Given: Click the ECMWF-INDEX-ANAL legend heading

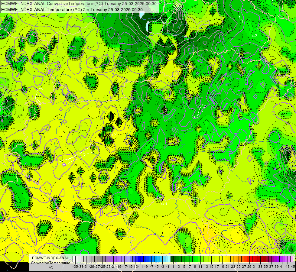Looking at the screenshot, I should [x=50, y=258].
